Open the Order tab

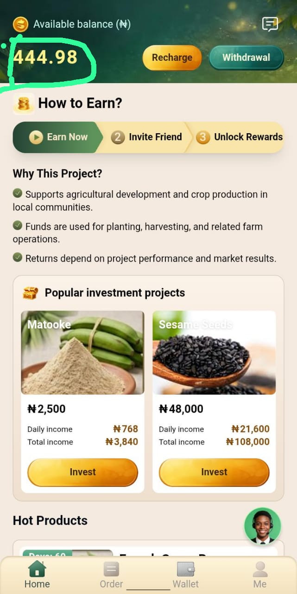tap(111, 575)
